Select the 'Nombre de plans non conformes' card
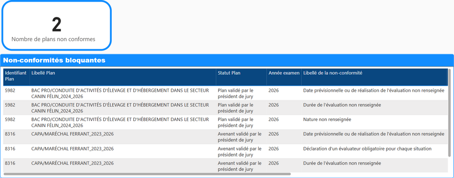 point(57,25)
